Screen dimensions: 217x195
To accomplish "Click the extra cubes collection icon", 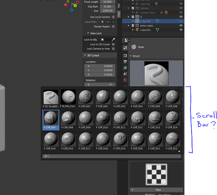I will [137, 26].
